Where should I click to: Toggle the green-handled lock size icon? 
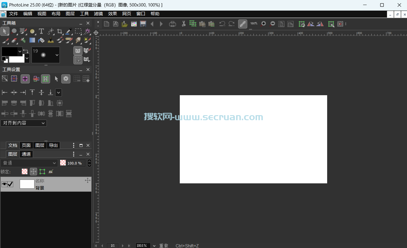42,172
